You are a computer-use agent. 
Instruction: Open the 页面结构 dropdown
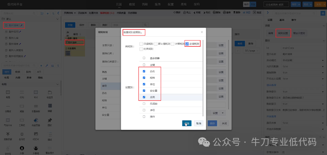pyautogui.click(x=70, y=13)
